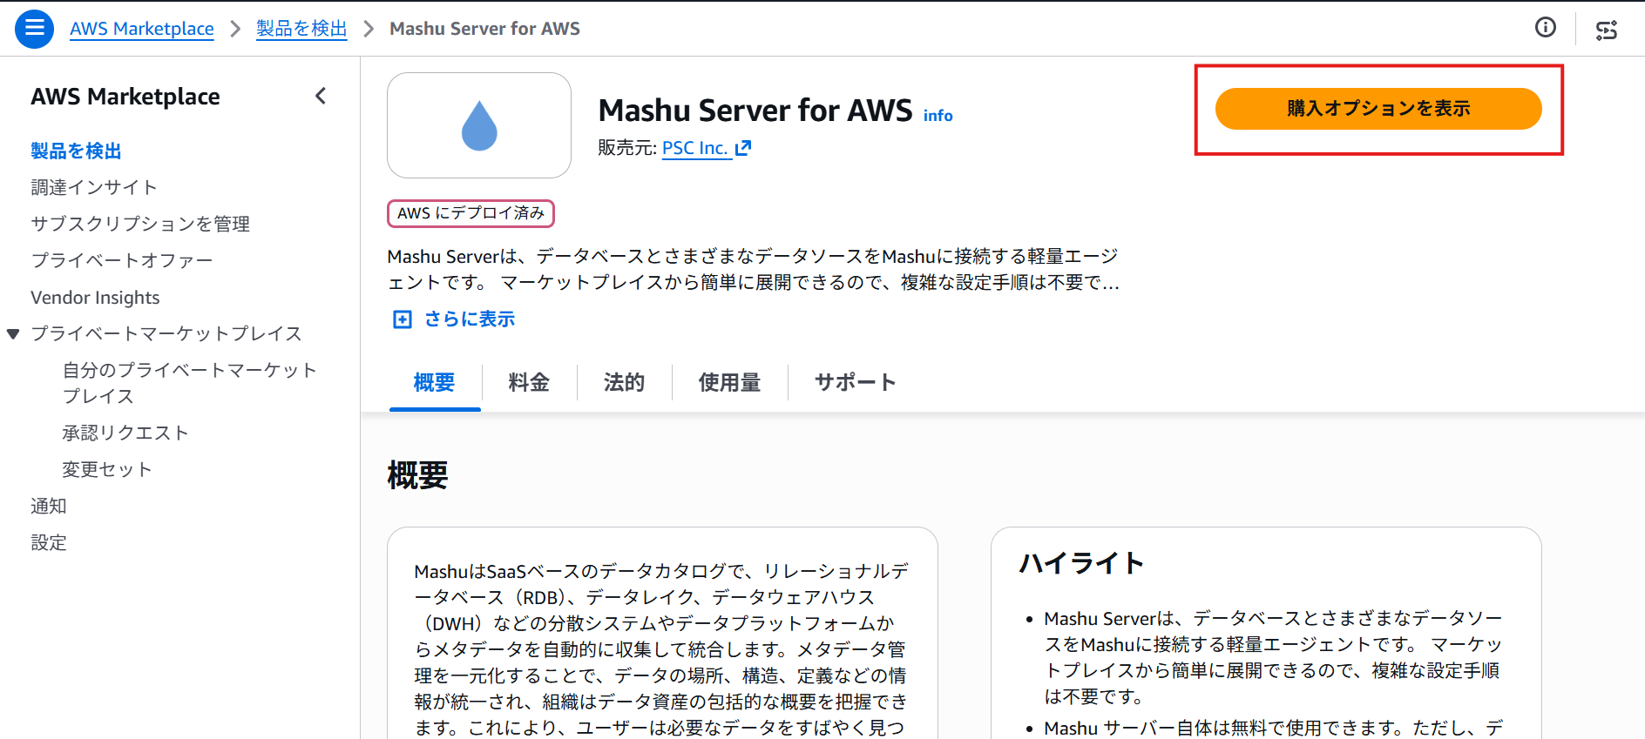Image resolution: width=1645 pixels, height=739 pixels.
Task: Open 承認リクエスト in sidebar
Action: click(125, 433)
